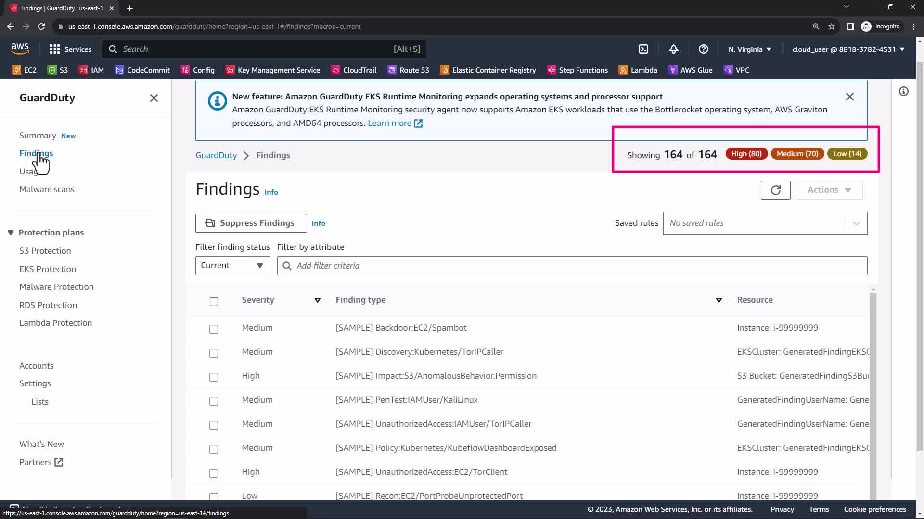
Task: Tick the Impact:S3/AnomalousBehavior.Permission checkbox
Action: click(214, 377)
